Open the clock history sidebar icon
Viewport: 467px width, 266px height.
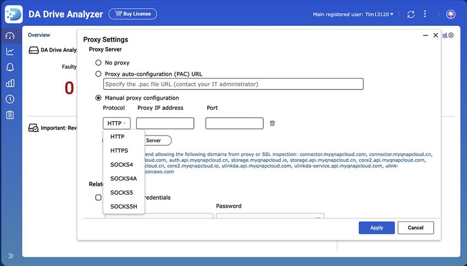[x=10, y=99]
